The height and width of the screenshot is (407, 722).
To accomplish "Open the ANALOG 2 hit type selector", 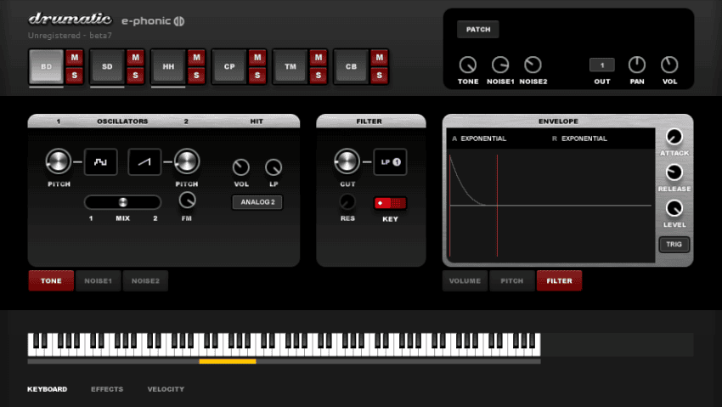I will point(257,202).
